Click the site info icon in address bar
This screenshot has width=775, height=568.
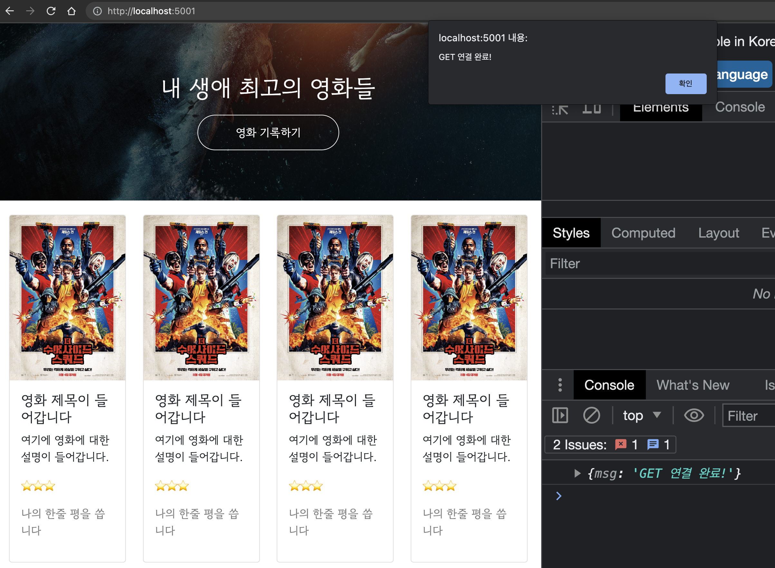[98, 11]
